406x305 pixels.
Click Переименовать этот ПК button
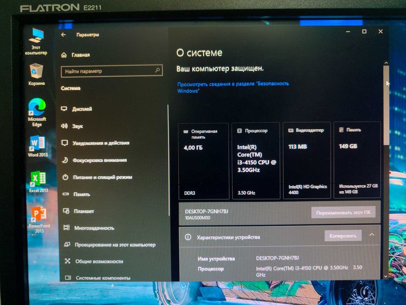[x=343, y=213]
